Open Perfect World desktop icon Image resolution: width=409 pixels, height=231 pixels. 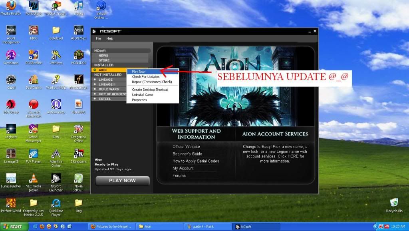11,205
